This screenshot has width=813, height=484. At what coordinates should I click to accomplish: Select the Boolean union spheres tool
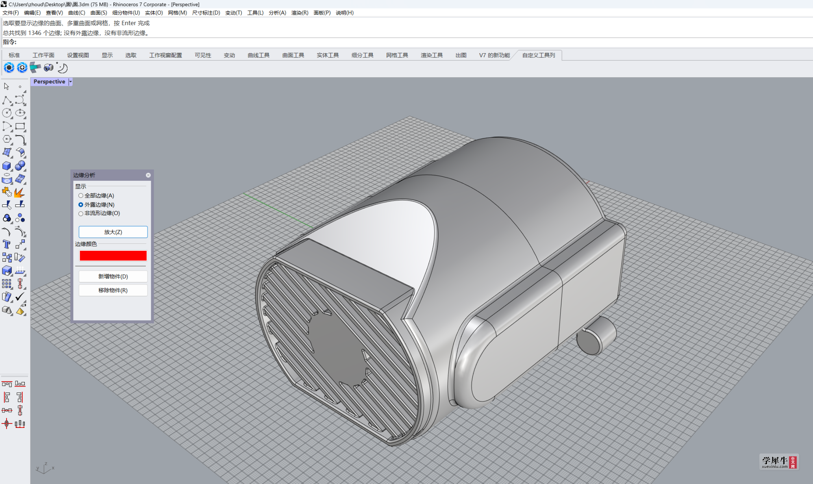pos(20,166)
